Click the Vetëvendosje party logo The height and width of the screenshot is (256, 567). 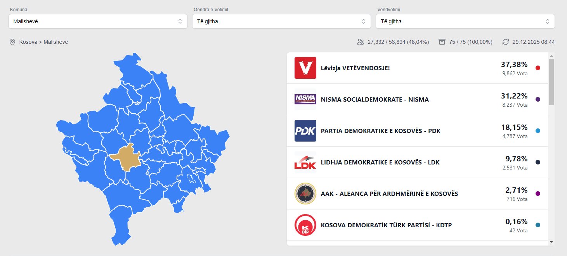tap(305, 68)
